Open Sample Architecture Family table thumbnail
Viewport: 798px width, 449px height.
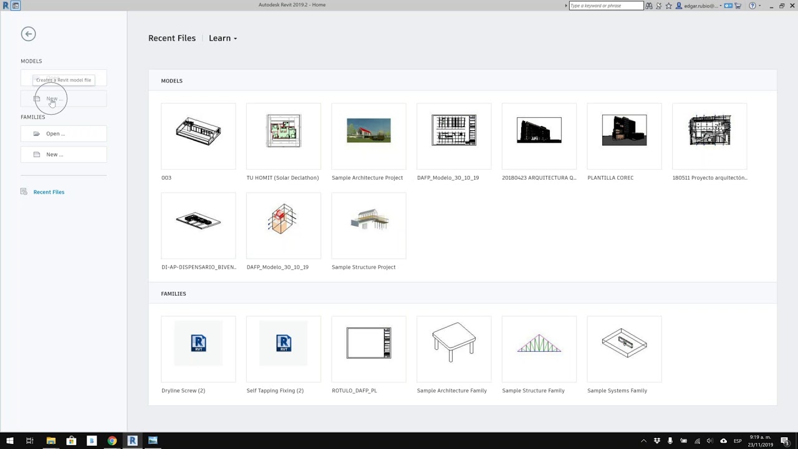[x=454, y=349]
